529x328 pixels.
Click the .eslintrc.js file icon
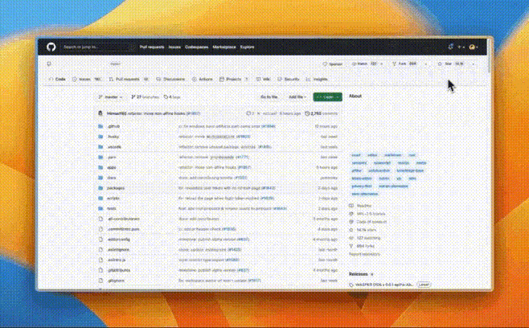coord(100,260)
